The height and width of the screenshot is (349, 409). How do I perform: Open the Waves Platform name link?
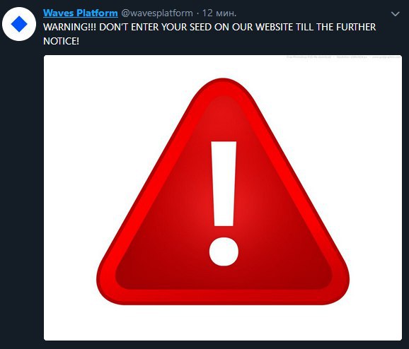81,13
